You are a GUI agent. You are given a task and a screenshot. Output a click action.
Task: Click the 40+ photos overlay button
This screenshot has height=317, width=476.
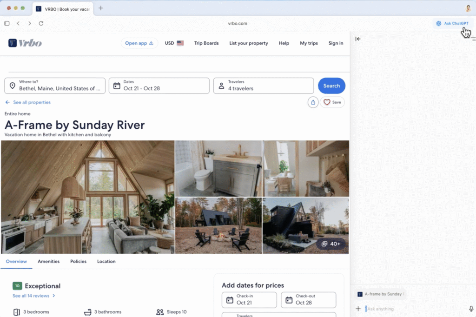coord(331,244)
